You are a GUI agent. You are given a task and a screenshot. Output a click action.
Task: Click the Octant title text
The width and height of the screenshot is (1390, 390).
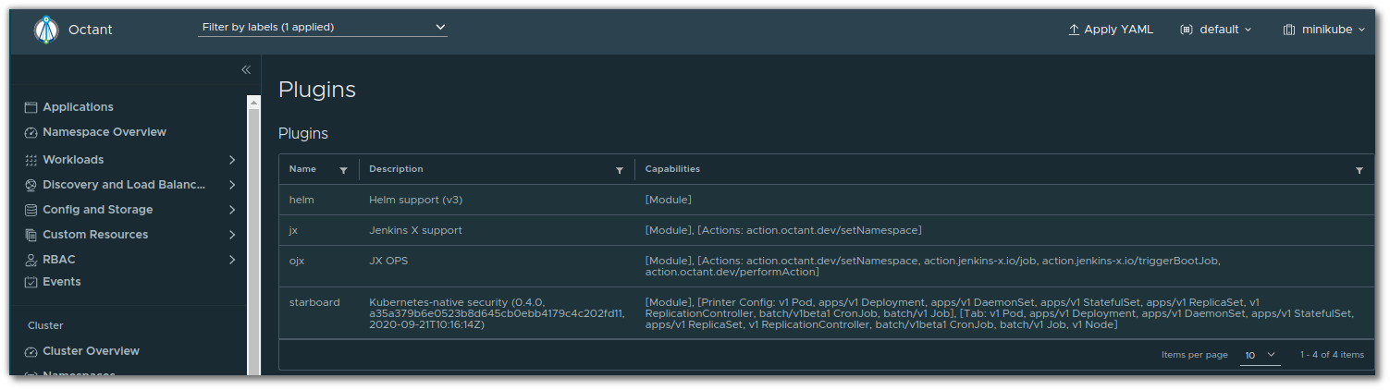tap(91, 30)
